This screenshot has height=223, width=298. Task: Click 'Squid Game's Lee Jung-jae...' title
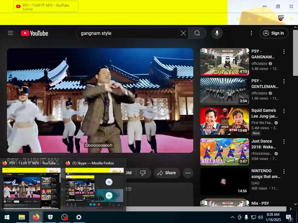point(265,113)
